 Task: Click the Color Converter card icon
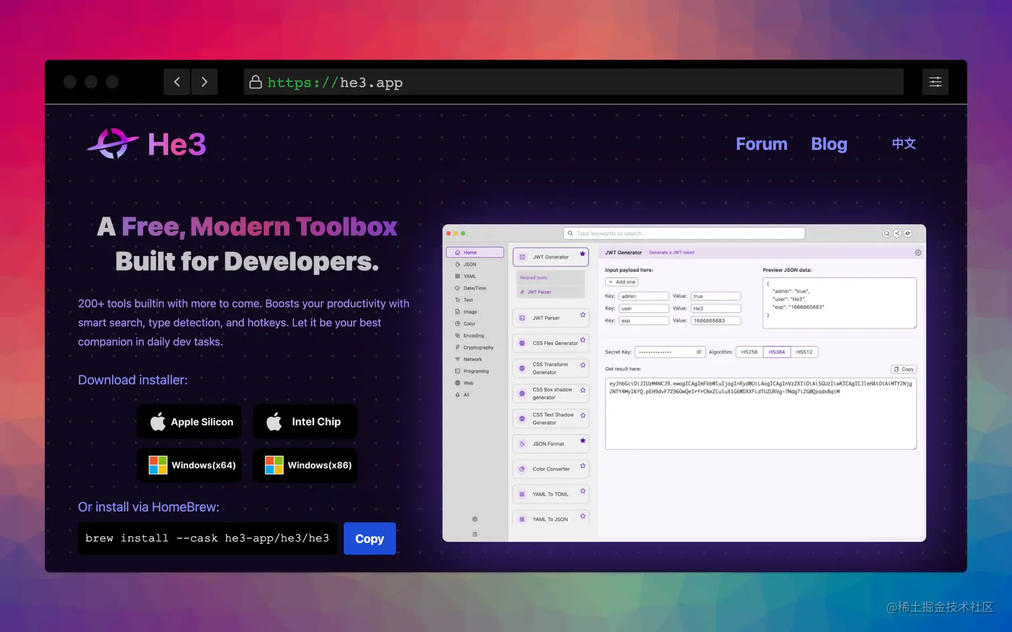point(522,469)
